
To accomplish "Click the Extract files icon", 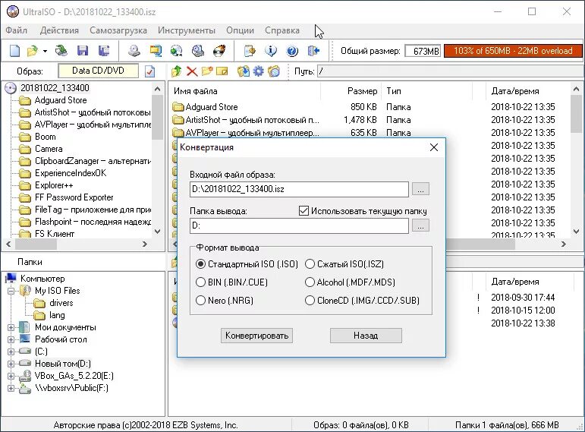I will click(244, 71).
